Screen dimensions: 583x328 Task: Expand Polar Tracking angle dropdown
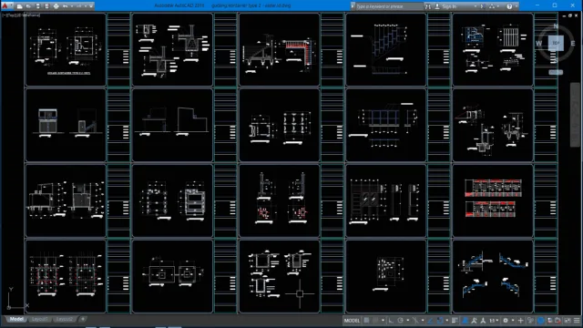[408, 320]
